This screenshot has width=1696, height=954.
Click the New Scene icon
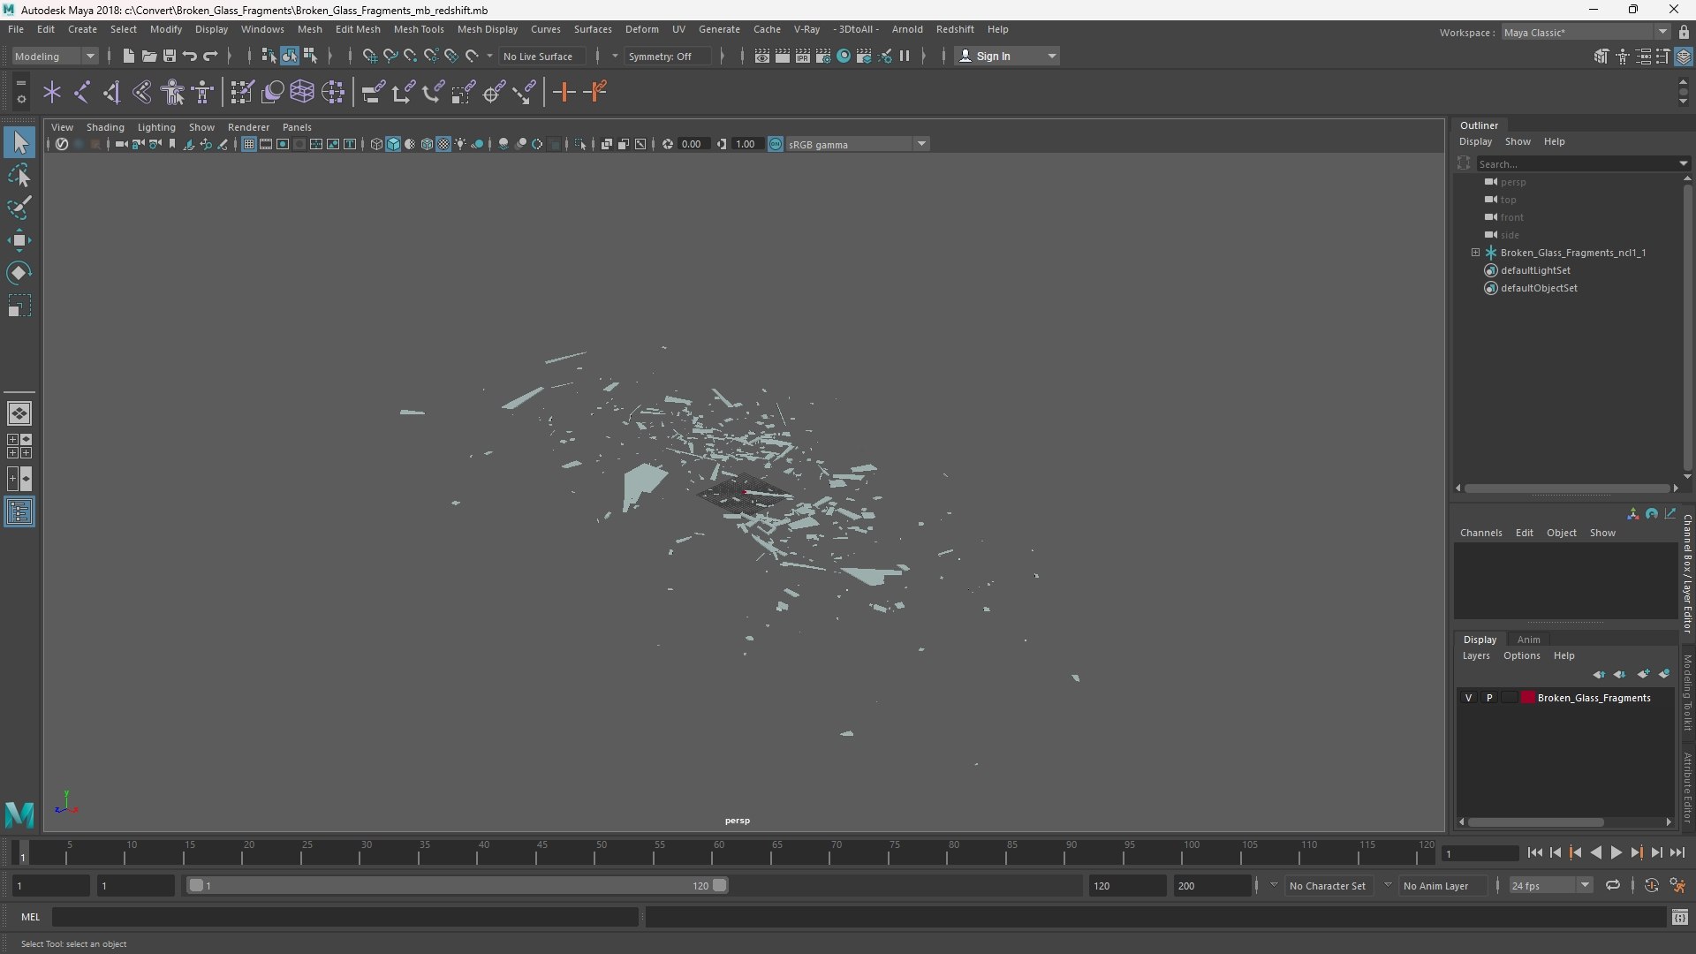tap(129, 57)
